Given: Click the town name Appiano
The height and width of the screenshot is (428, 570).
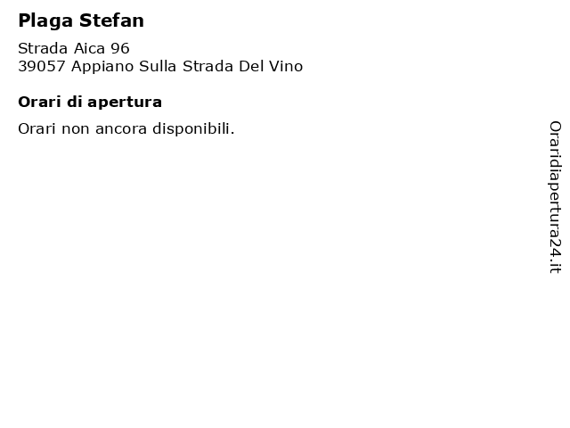Looking at the screenshot, I should click(102, 67).
